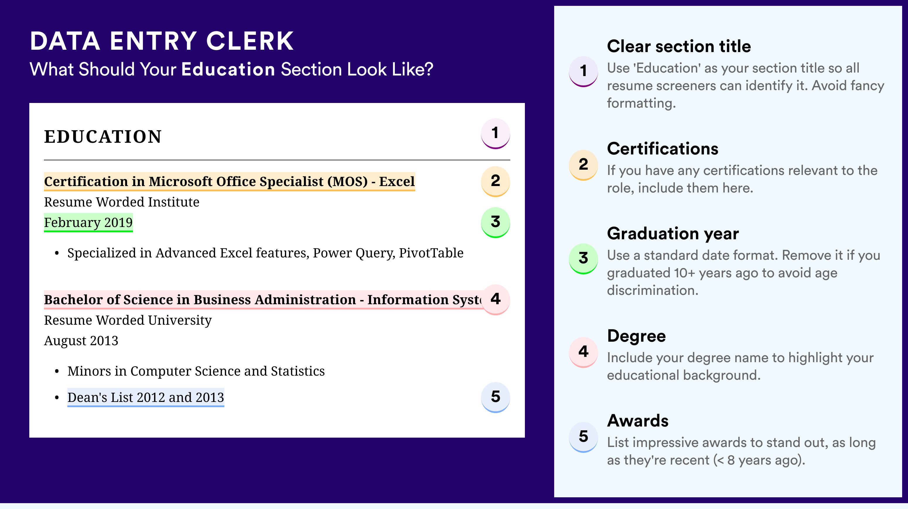Select the highlighted MOS Excel certification title

point(229,181)
